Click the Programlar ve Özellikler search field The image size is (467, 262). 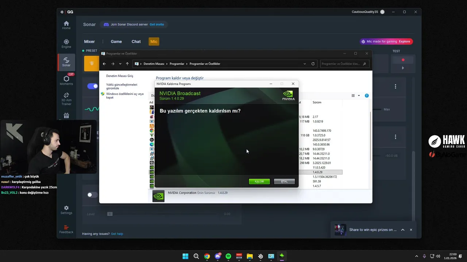pyautogui.click(x=345, y=64)
